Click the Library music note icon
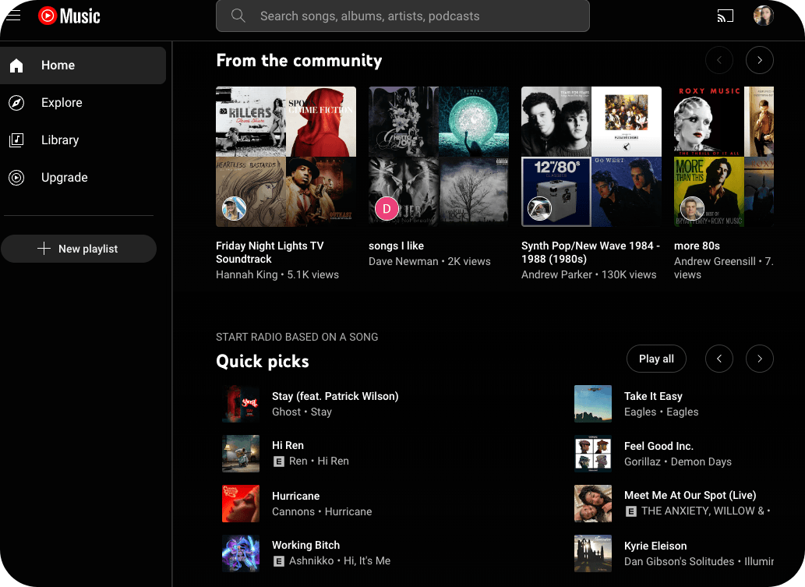The width and height of the screenshot is (805, 587). pos(16,140)
